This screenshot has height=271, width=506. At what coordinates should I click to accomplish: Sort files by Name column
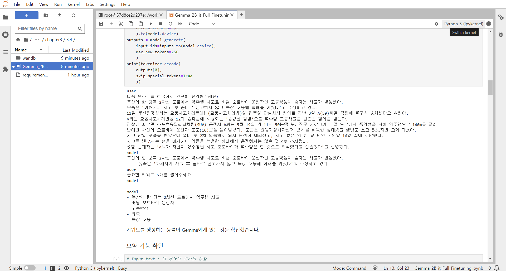29,50
